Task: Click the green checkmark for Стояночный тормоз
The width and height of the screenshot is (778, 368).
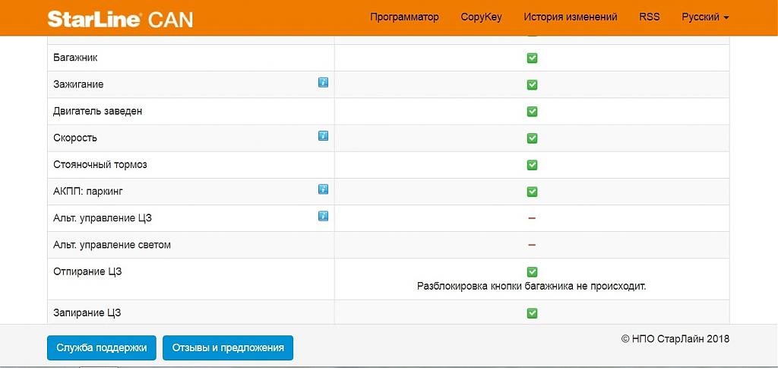Action: tap(532, 165)
